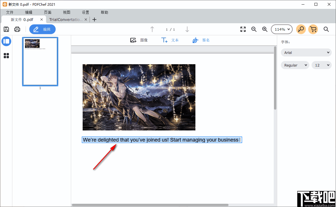Open the 114% zoom level dropdown
This screenshot has height=207, width=336.
(x=281, y=29)
